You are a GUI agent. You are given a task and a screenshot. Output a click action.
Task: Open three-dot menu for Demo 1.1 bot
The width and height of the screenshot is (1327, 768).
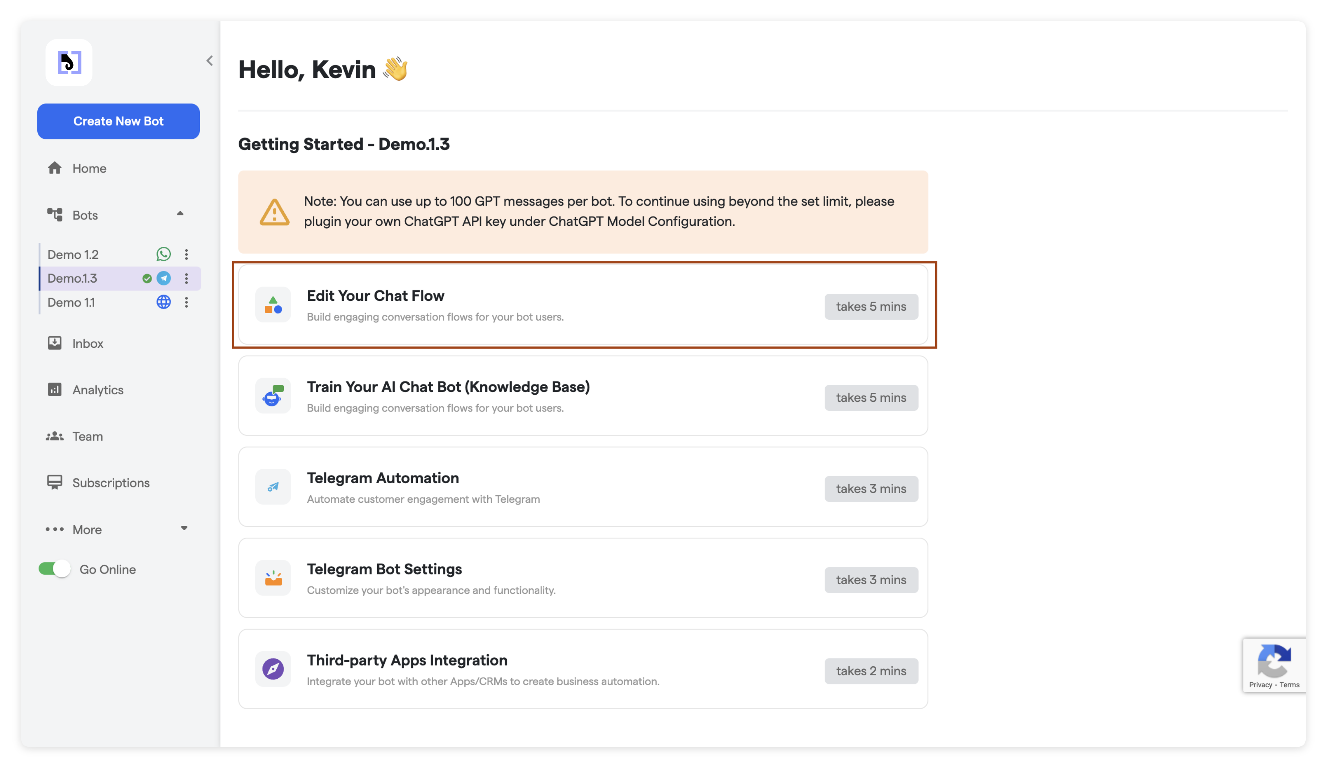(186, 302)
